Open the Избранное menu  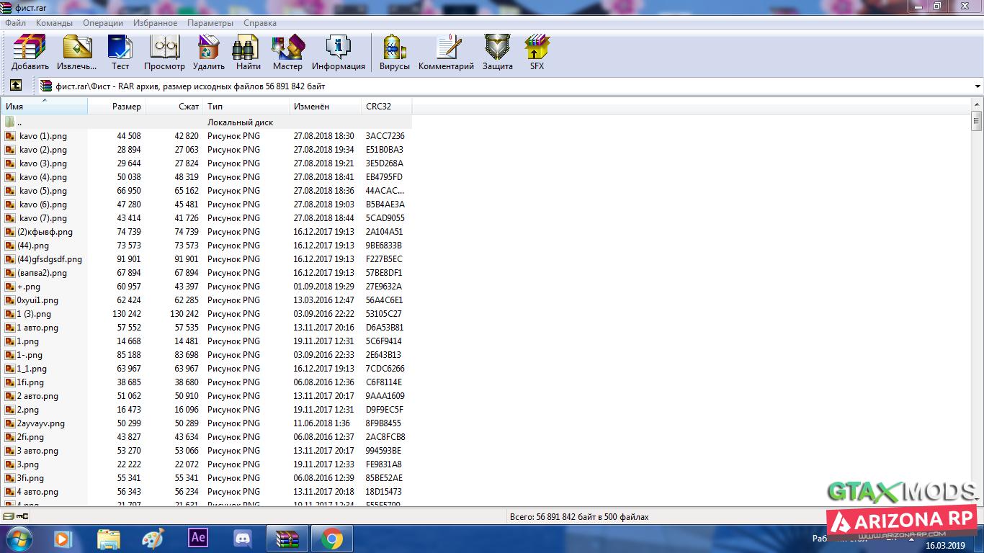[x=155, y=23]
